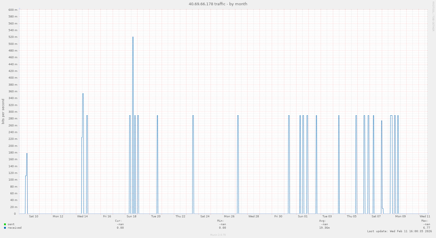Click the 'Sun 01' x-axis label

[x=303, y=216]
